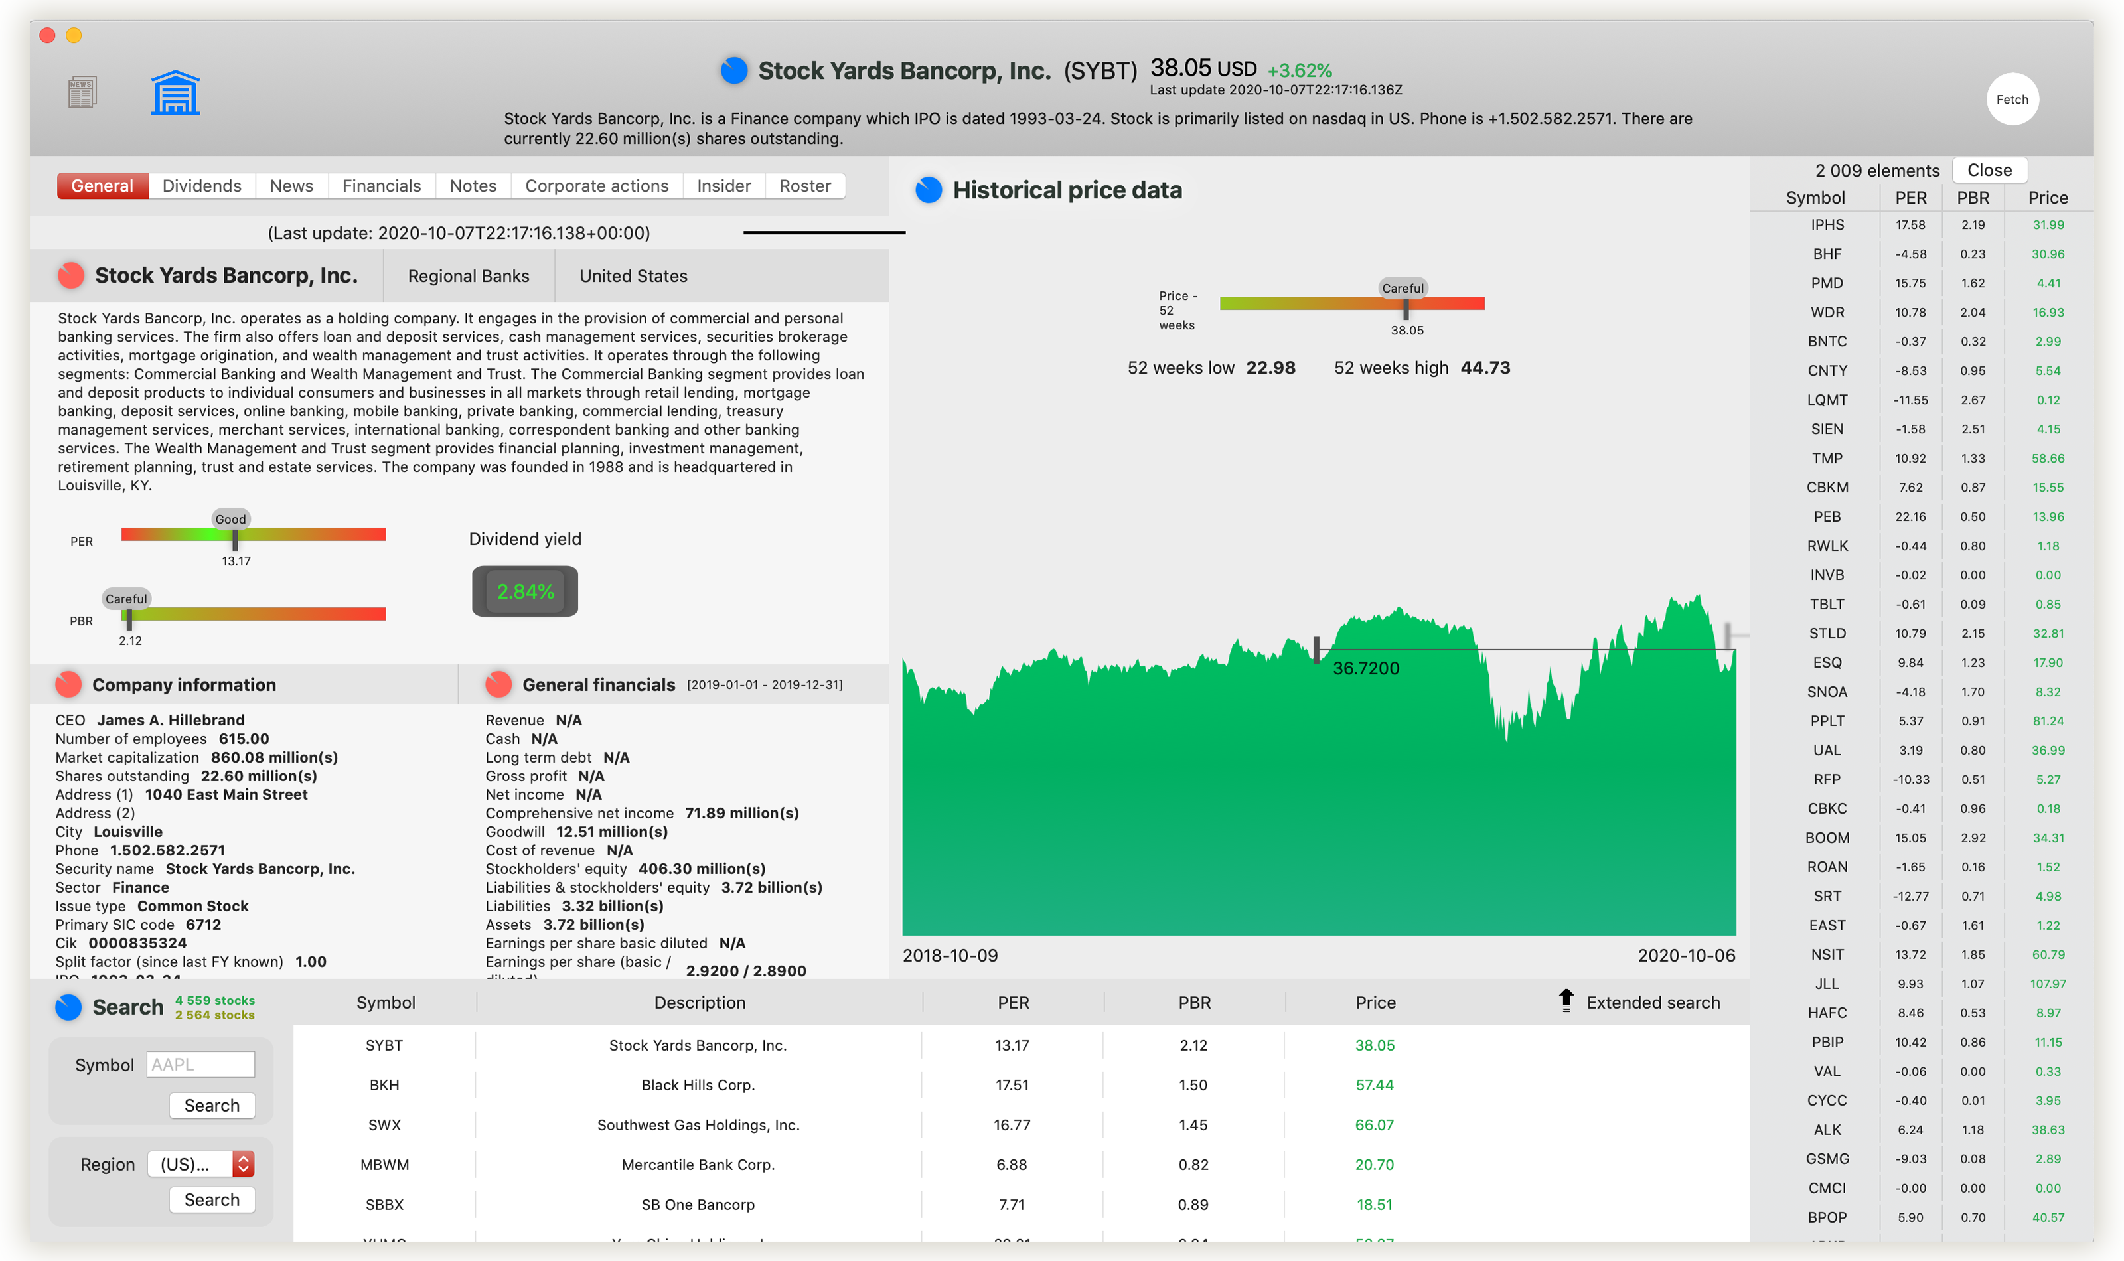Screen dimensions: 2124x1261
Task: Open the Region dropdown selector
Action: 201,1164
